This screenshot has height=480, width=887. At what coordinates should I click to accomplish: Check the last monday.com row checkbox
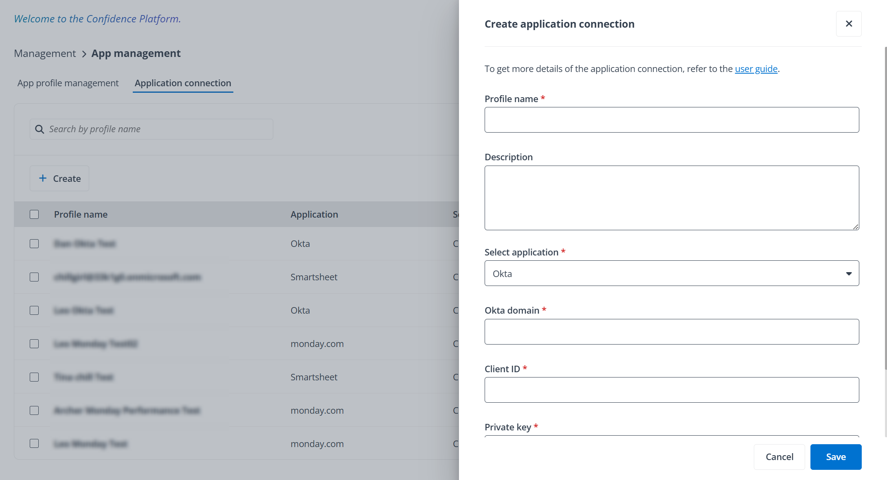point(34,443)
